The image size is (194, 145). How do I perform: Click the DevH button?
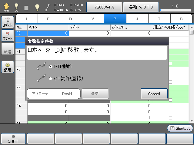[x=67, y=94]
